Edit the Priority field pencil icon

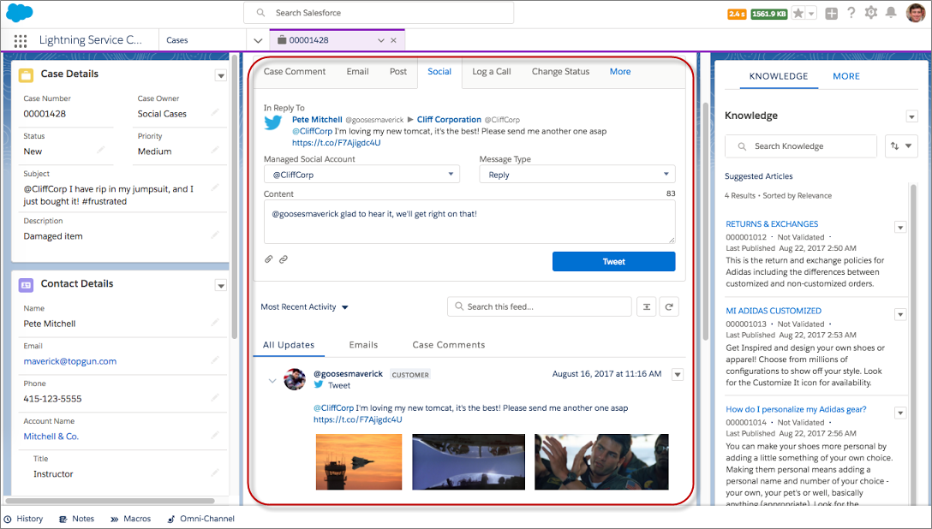215,149
